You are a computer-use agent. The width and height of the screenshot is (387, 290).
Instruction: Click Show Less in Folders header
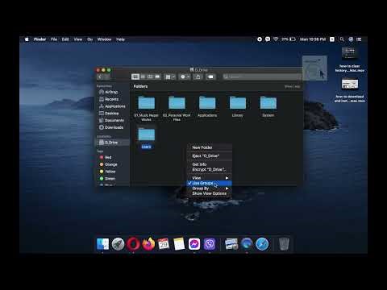[292, 86]
